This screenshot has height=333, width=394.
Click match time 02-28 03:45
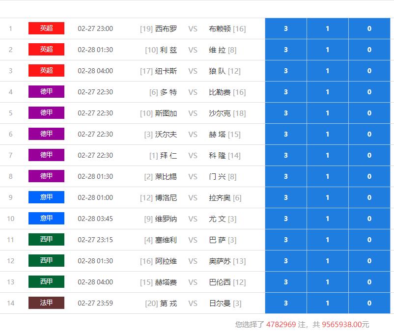coord(95,219)
